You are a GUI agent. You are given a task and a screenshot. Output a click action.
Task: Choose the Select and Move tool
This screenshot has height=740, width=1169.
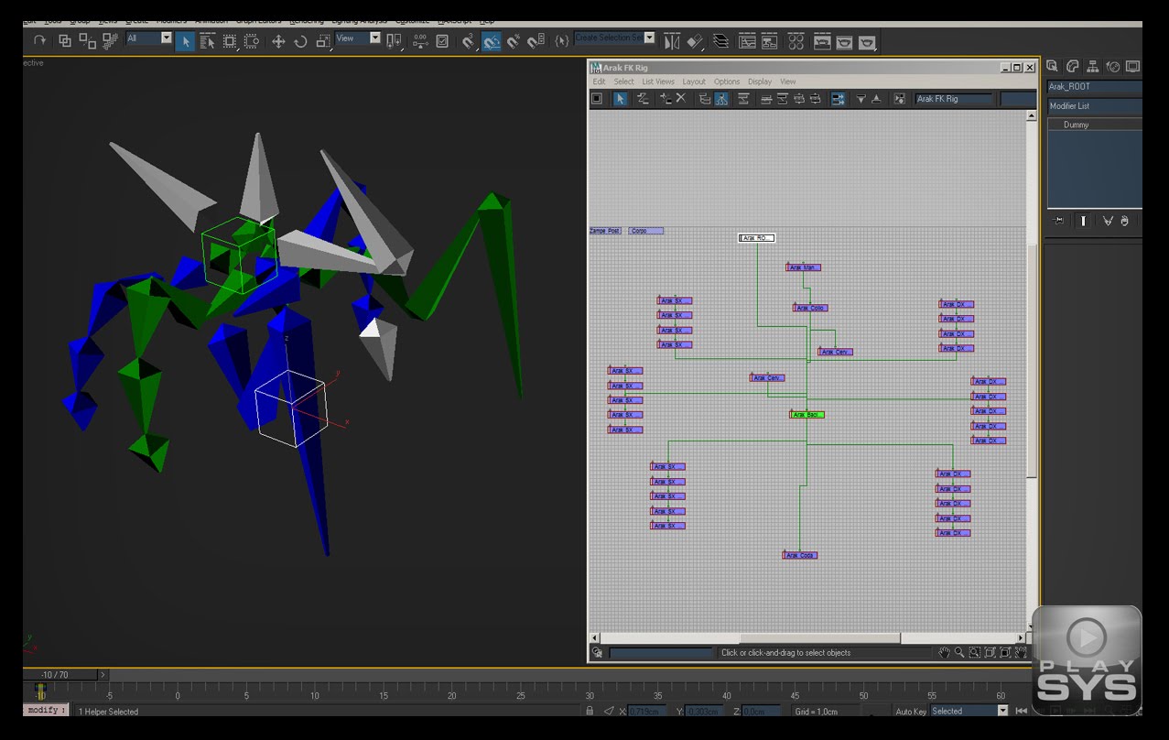(x=278, y=41)
